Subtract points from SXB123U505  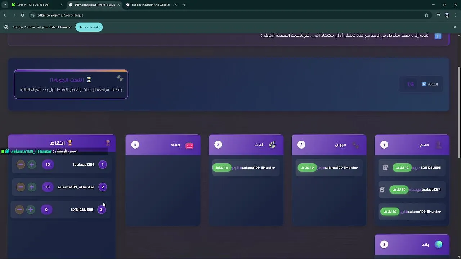click(x=19, y=210)
